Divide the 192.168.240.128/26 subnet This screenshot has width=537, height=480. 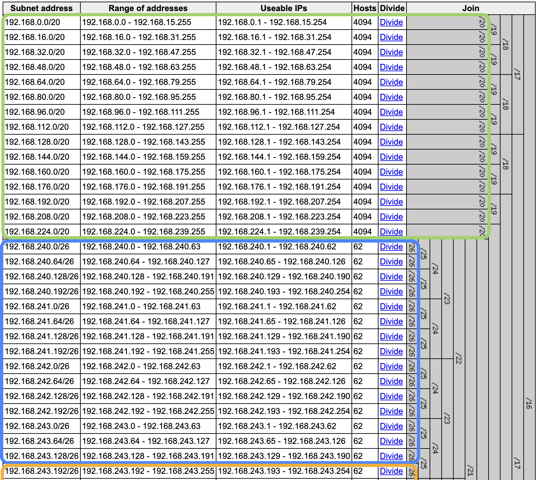(x=391, y=276)
